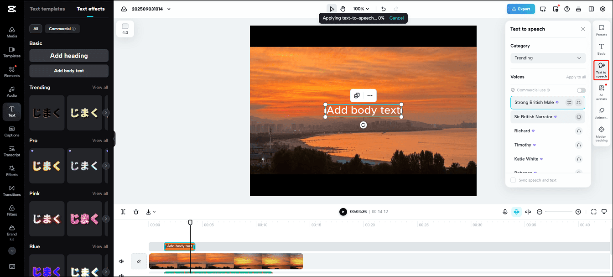Toggle the Commercial filter chip
This screenshot has width=613, height=277.
[x=62, y=29]
